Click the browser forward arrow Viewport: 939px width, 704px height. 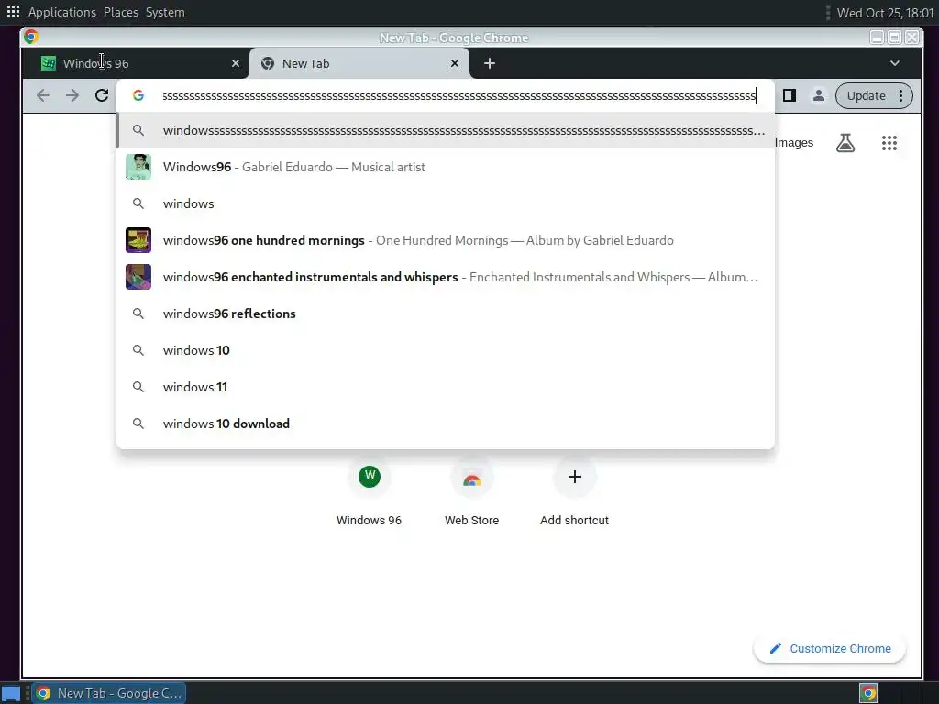click(72, 95)
